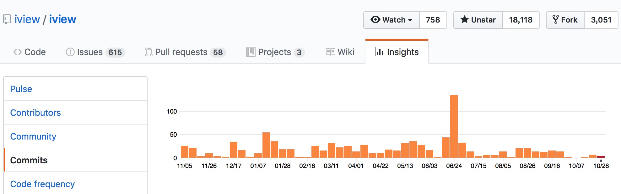Open the Pull requests tab
621x194 pixels.
(185, 52)
